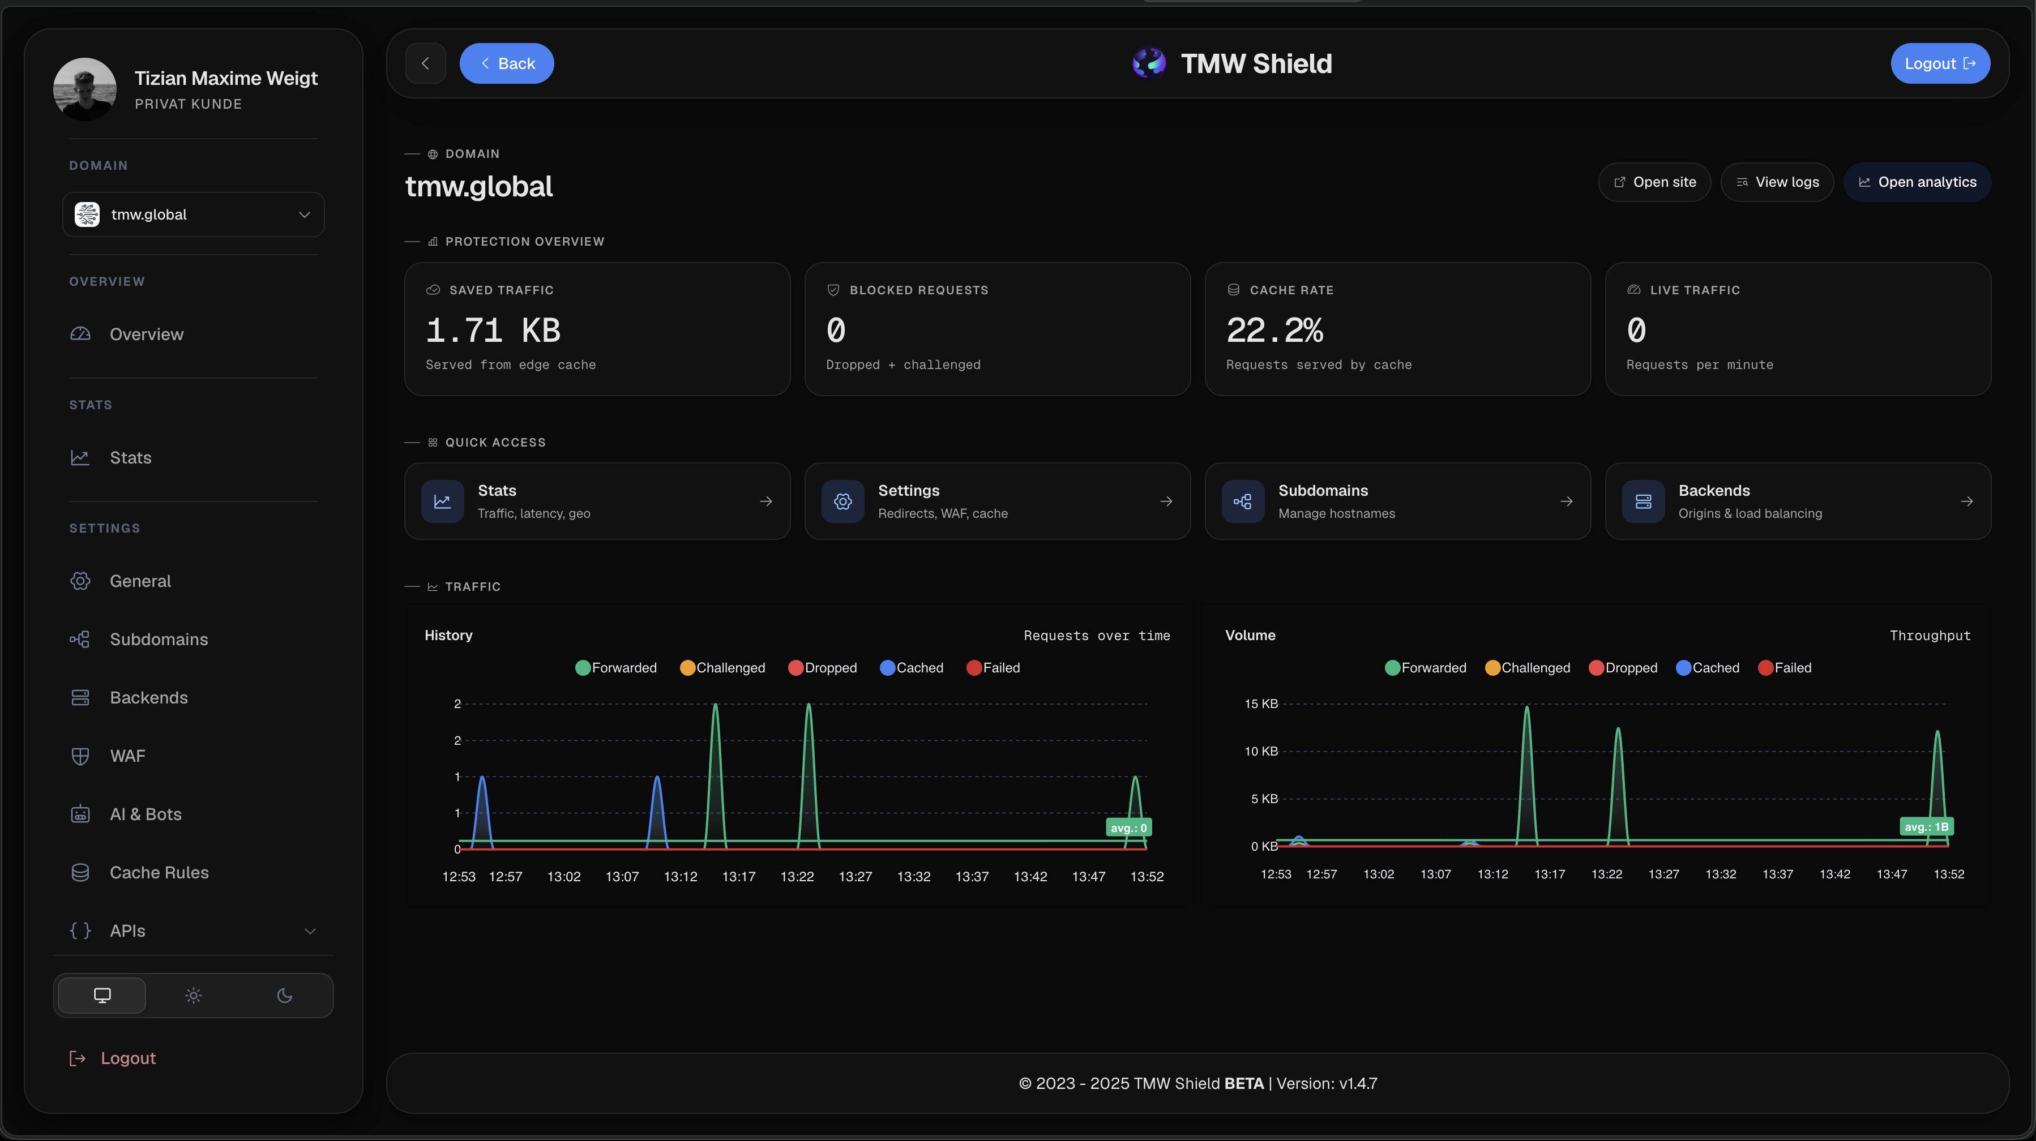Click the Backends quick access server icon

click(x=1643, y=501)
